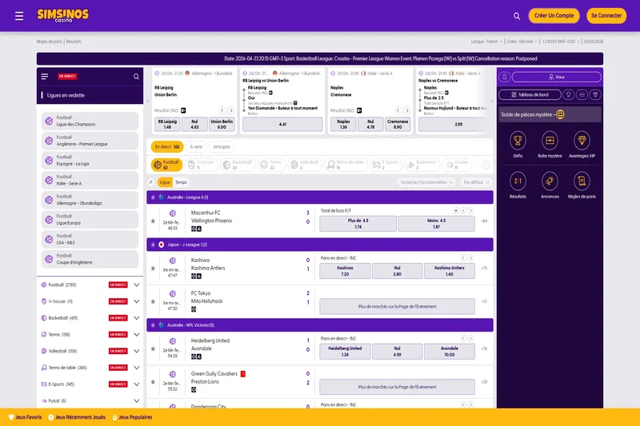Toggle EN DIRECT for Basketball sidebar row
This screenshot has height=426, width=640.
[118, 318]
